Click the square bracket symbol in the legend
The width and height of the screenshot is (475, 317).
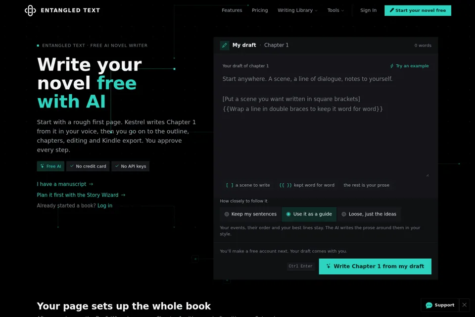[230, 185]
